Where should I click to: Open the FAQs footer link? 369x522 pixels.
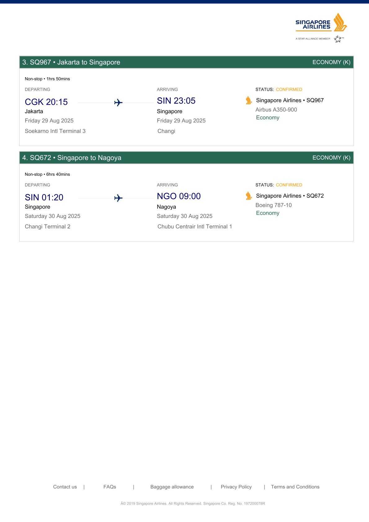pyautogui.click(x=110, y=487)
